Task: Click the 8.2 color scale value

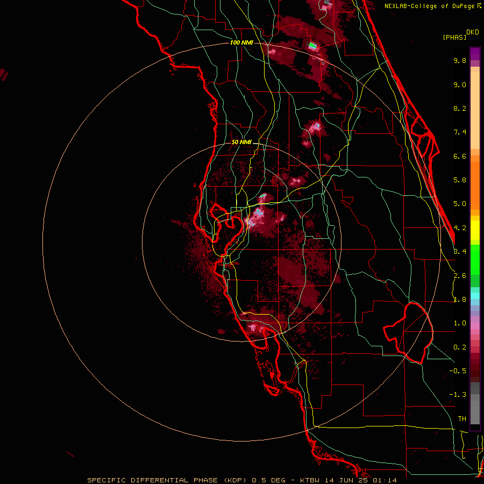Action: pyautogui.click(x=460, y=108)
